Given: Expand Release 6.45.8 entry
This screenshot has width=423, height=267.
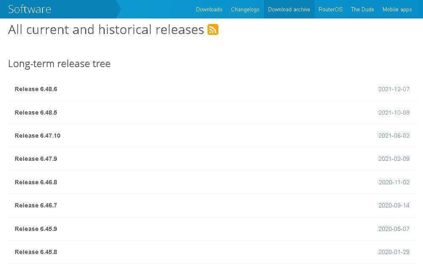Looking at the screenshot, I should click(212, 252).
